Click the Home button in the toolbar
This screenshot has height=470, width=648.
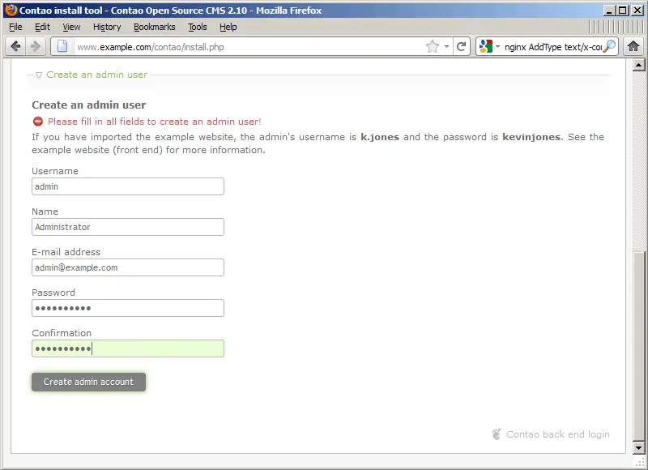point(634,47)
